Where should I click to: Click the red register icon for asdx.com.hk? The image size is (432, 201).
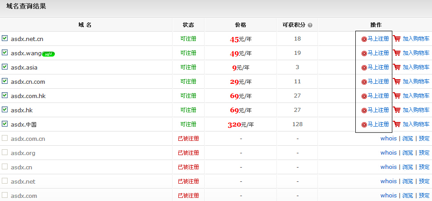coord(364,96)
